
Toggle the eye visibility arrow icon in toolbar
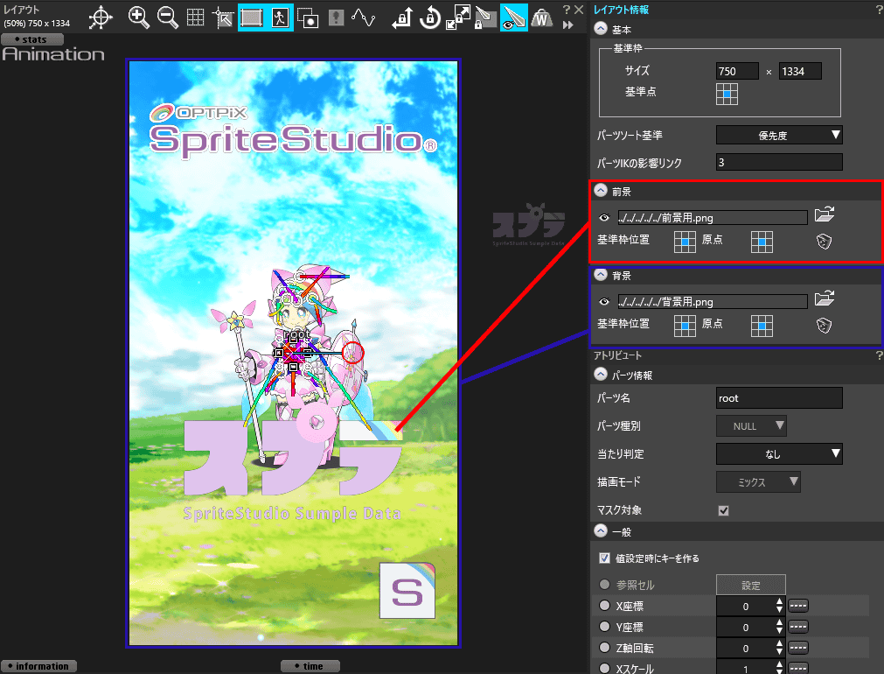coord(513,18)
